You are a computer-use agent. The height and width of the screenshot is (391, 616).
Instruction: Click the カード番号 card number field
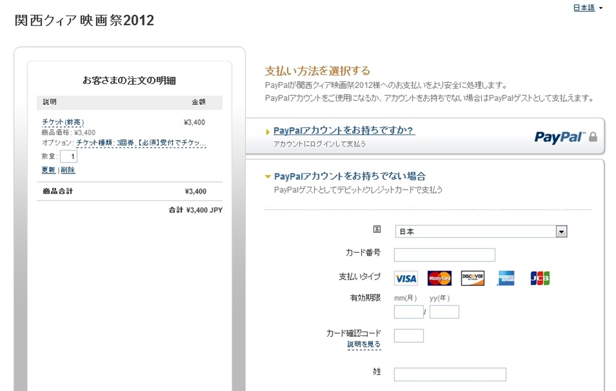[x=445, y=255]
